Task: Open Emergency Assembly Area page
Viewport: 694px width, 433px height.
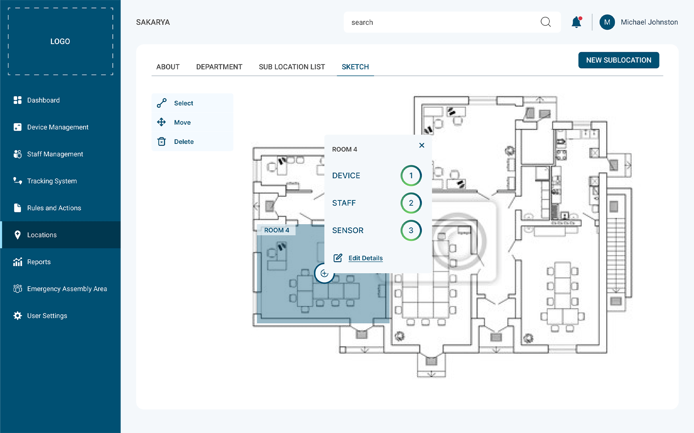Action: click(x=67, y=289)
